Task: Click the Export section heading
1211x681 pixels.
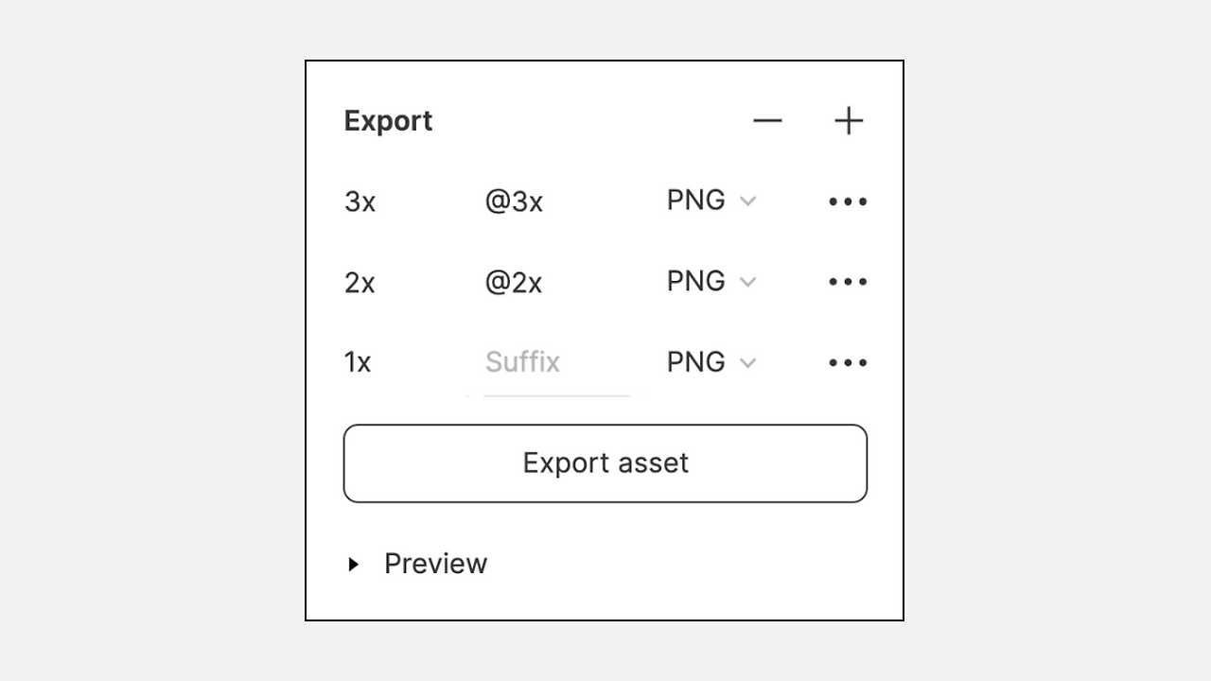Action: (x=388, y=121)
